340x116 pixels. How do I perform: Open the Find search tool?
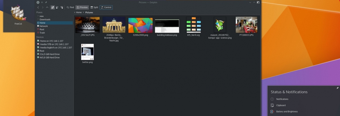[x=70, y=7]
